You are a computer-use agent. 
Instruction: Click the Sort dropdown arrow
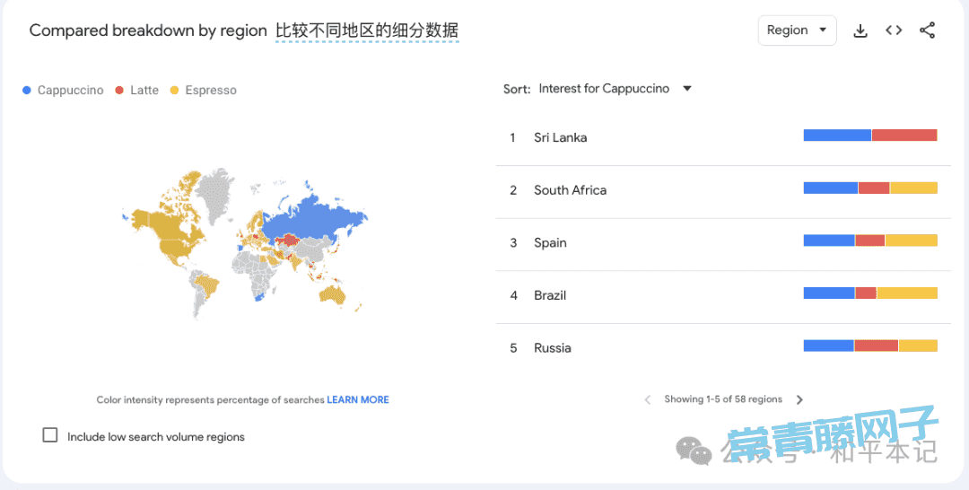coord(687,89)
